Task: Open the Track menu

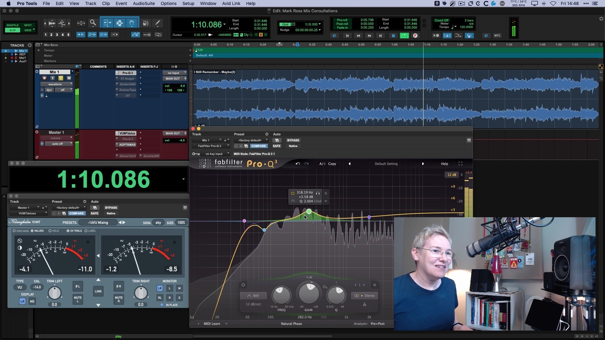Action: [x=90, y=3]
